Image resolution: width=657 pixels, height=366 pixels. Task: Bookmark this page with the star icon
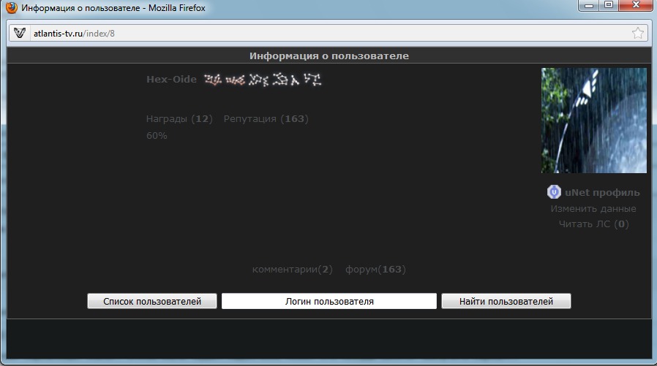point(638,33)
